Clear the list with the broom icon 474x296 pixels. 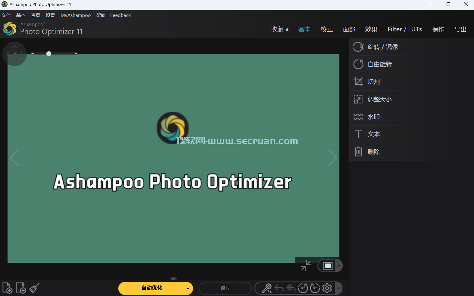[34, 288]
